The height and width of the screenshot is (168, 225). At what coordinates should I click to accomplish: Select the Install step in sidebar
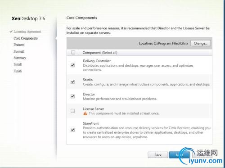[18, 64]
